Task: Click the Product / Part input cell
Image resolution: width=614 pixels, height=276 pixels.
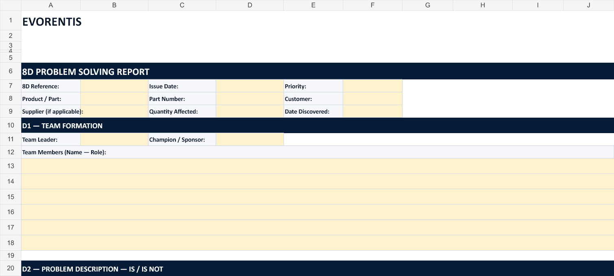Action: click(x=114, y=99)
